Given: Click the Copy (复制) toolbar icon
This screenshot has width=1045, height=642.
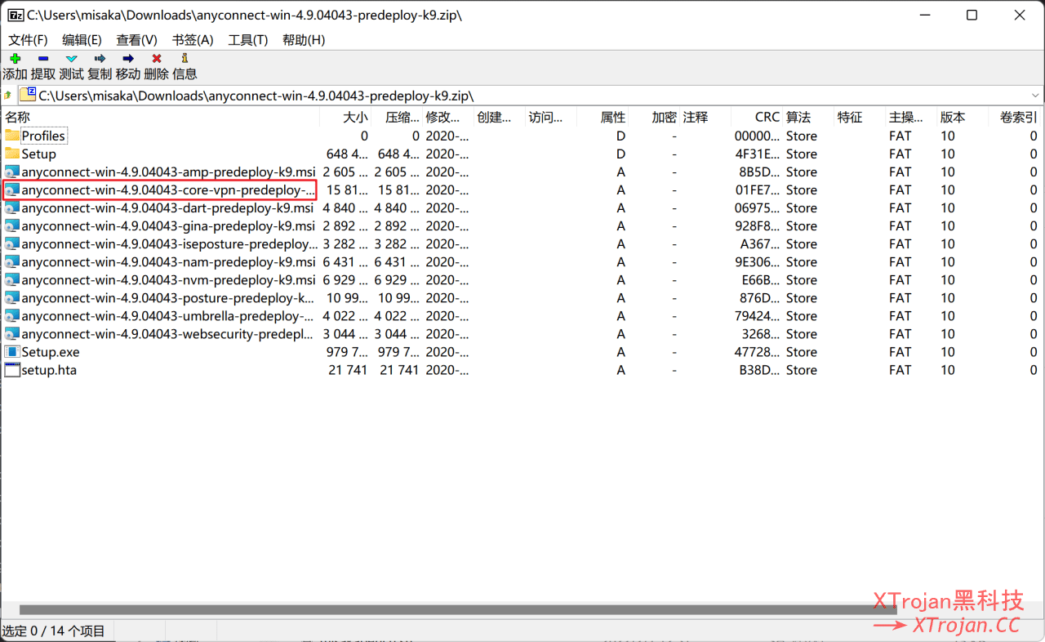Looking at the screenshot, I should click(x=100, y=59).
